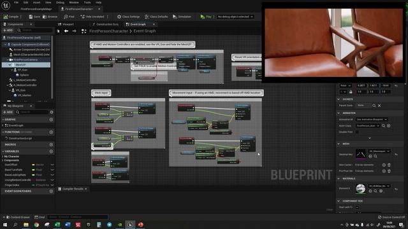Open Class Defaults
408x229 pixels.
point(156,17)
